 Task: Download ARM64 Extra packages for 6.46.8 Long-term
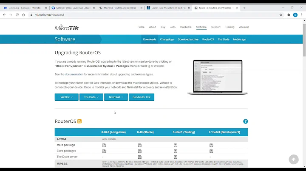tap(104, 151)
